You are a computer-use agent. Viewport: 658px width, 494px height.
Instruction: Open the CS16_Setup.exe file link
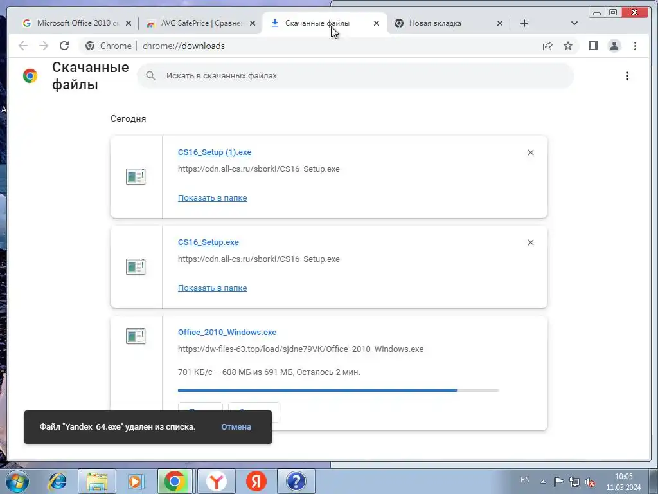[x=208, y=242]
